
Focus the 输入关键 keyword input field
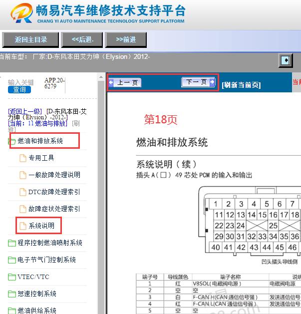21,82
